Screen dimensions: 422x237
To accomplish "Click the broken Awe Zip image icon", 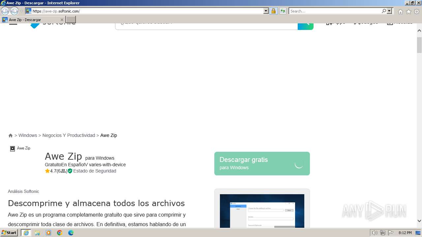I will coord(13,148).
